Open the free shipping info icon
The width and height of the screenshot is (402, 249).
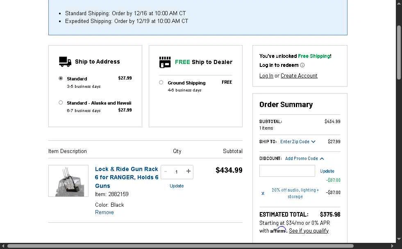point(302,65)
